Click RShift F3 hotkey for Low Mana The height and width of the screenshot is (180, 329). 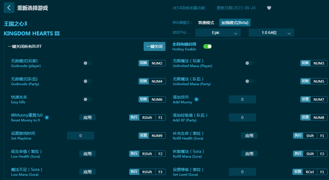pos(147,172)
